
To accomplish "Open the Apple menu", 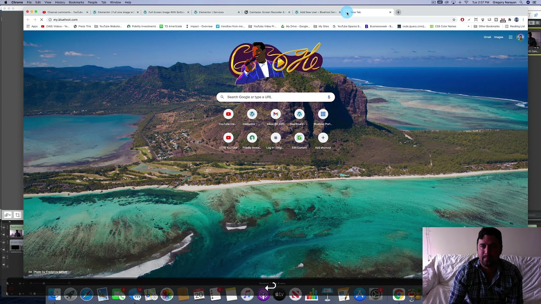I will point(5,3).
